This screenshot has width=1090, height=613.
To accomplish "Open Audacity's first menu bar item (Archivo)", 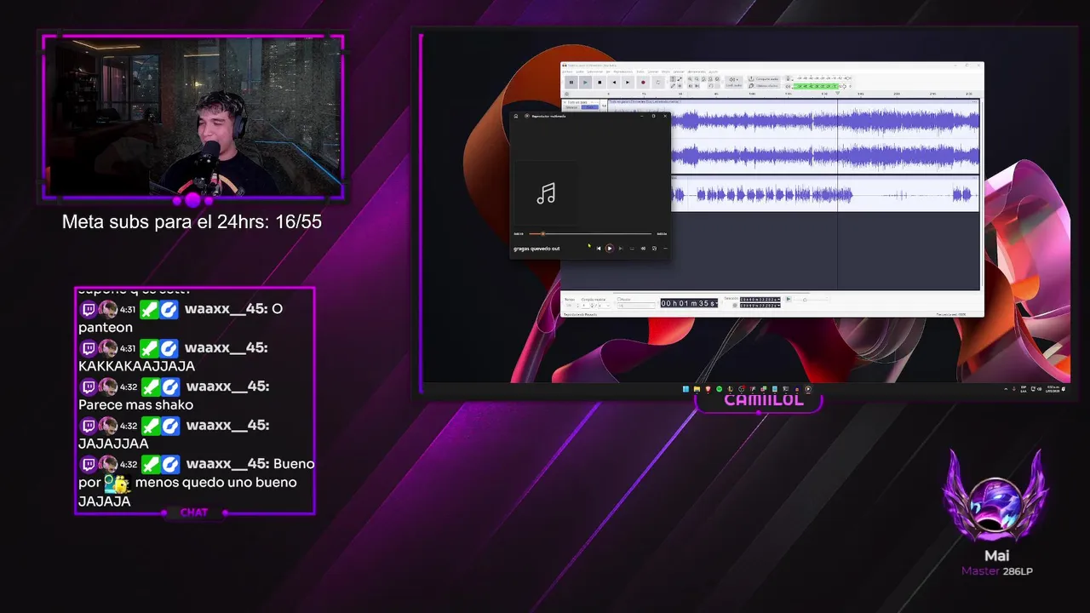I will tap(567, 72).
